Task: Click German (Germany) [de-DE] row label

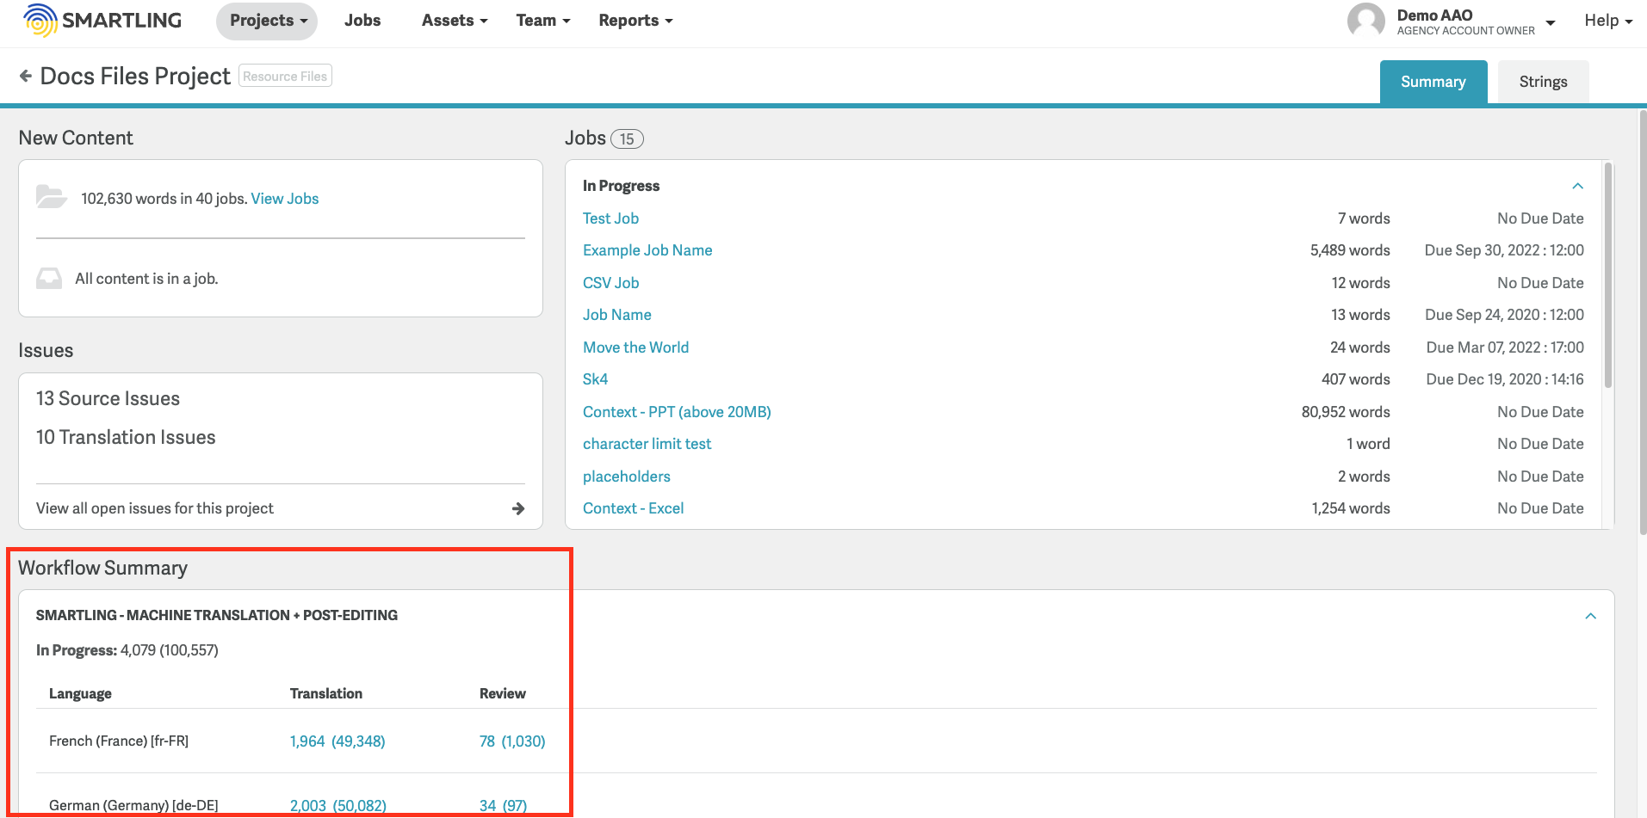Action: click(133, 806)
